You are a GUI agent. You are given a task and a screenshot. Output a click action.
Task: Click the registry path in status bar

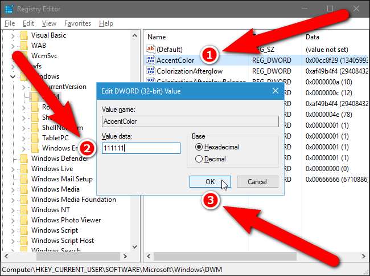tap(112, 270)
